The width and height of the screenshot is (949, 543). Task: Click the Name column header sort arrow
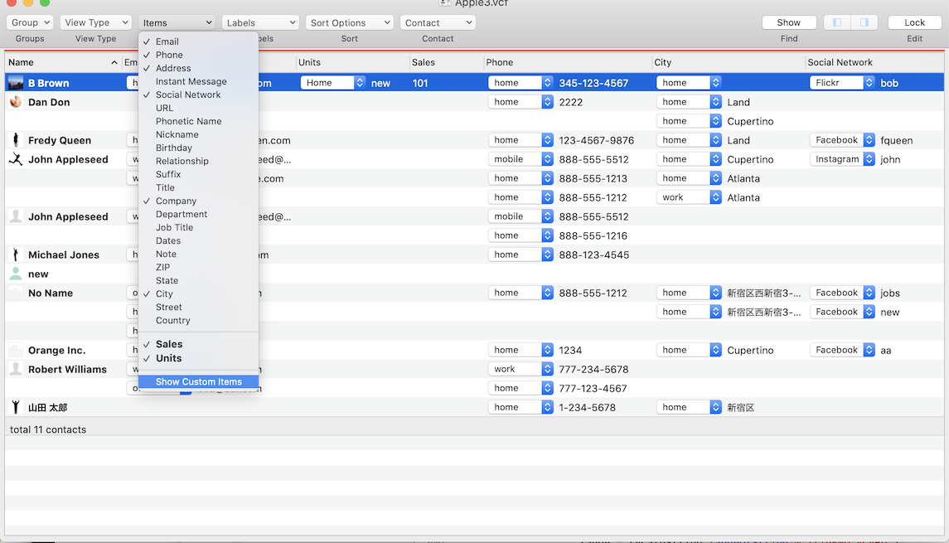(x=114, y=63)
